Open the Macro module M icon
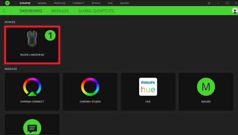 [x=206, y=87]
